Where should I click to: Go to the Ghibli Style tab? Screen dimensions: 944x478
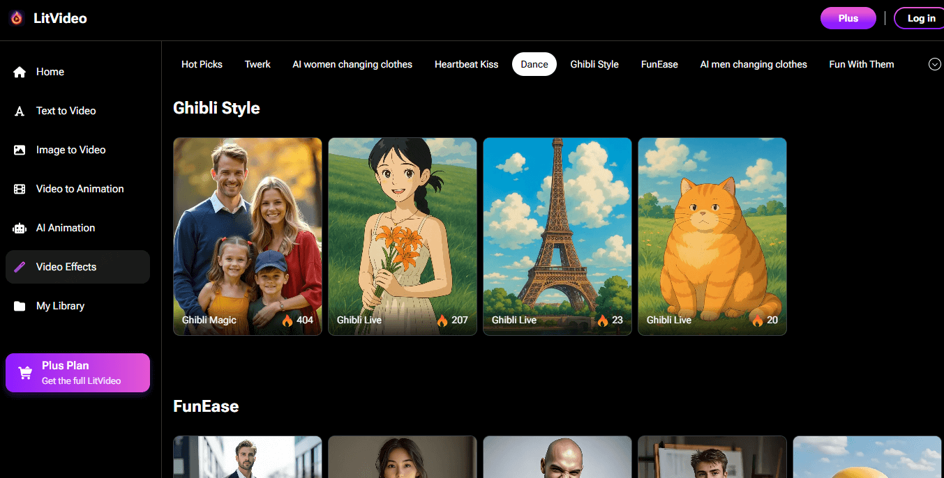594,64
